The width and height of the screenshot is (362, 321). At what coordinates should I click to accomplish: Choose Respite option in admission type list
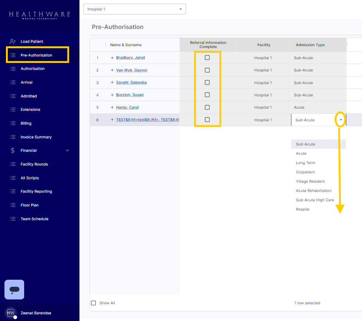[303, 209]
